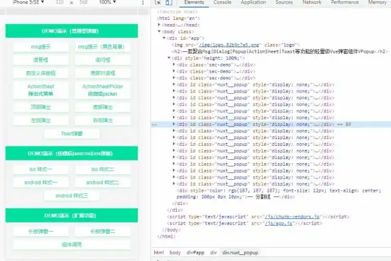Open device toolbar three-dot options menu

(x=143, y=2)
